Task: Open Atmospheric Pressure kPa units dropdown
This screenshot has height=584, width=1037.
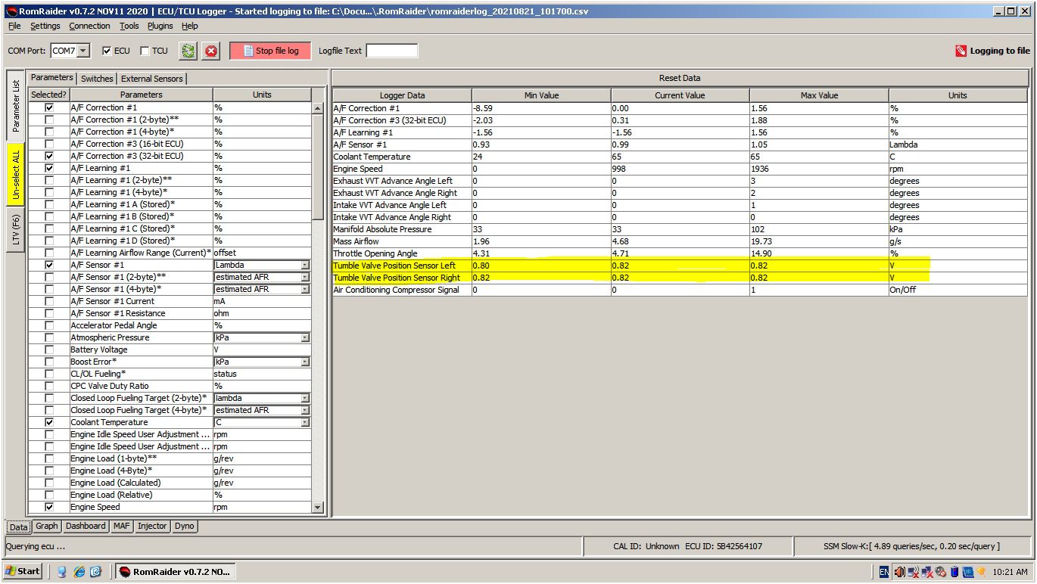Action: tap(305, 337)
